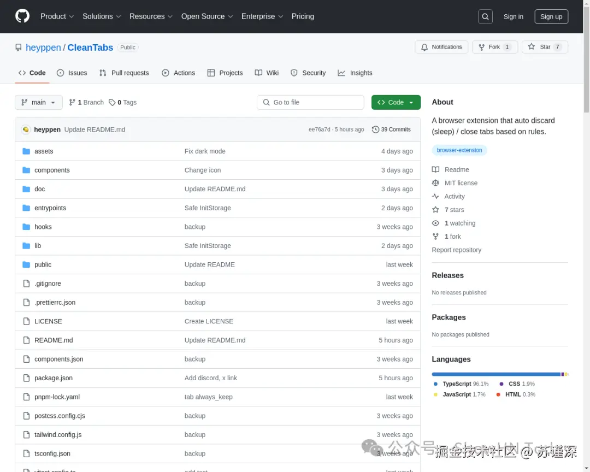Image resolution: width=590 pixels, height=472 pixels.
Task: Expand the Enterprise menu
Action: [262, 16]
